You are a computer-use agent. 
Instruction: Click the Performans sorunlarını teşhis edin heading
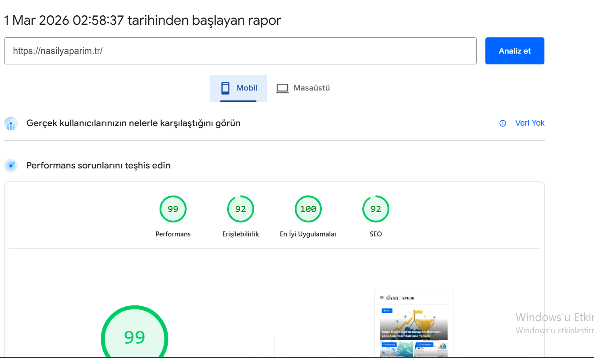click(98, 165)
